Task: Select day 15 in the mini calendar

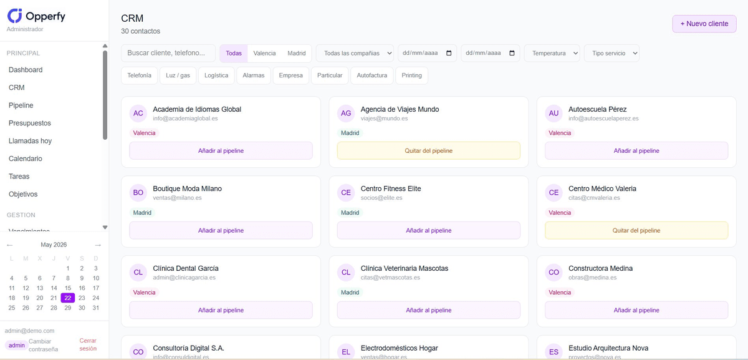Action: [68, 288]
